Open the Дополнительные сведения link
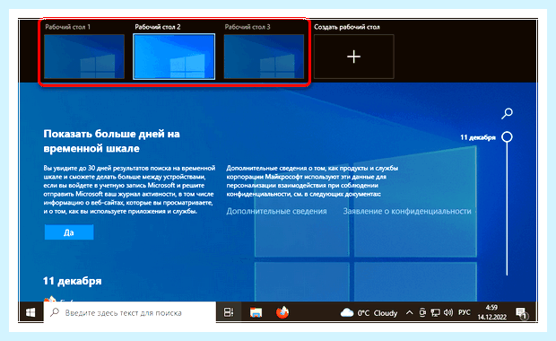This screenshot has height=341, width=556. pyautogui.click(x=276, y=211)
